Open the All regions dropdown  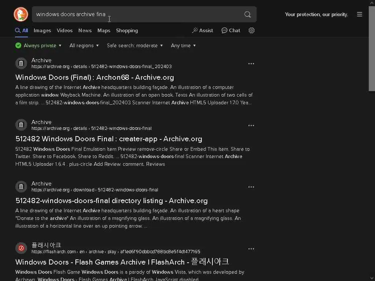pos(84,45)
